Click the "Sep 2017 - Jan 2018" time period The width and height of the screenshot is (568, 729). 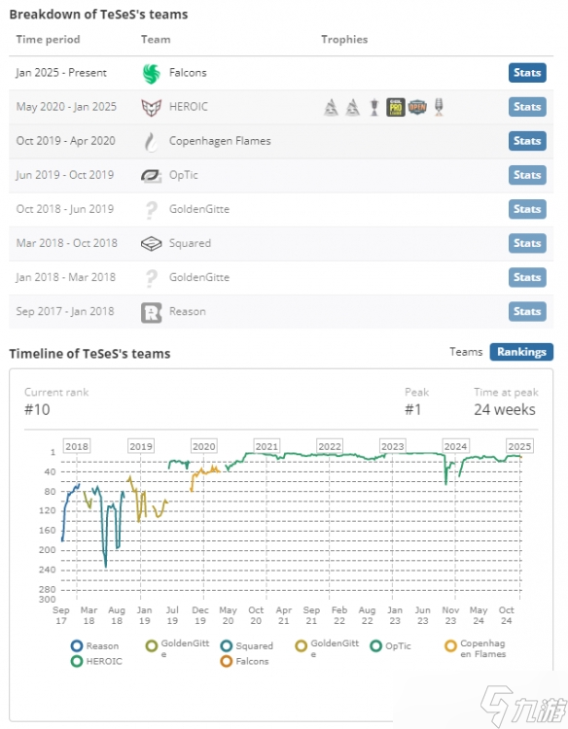tap(64, 311)
